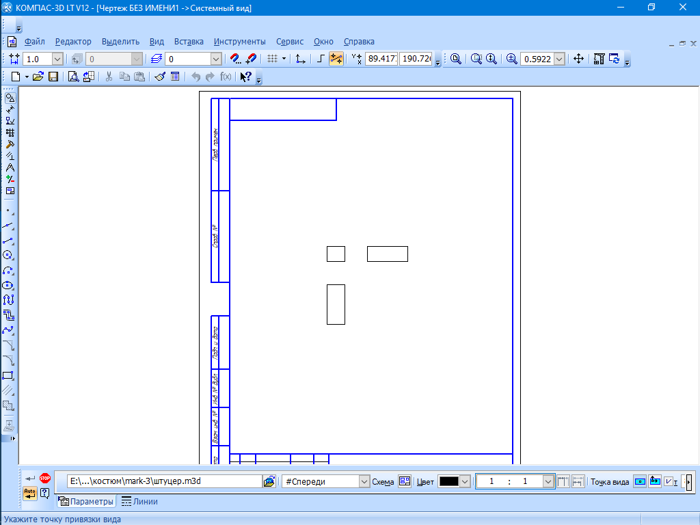The image size is (700, 525).
Task: Open the compass Measurements panel
Action: coord(10,167)
